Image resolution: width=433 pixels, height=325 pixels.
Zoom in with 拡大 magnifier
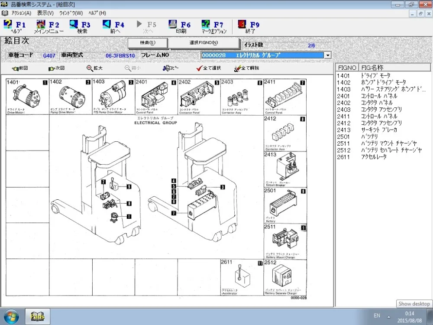click(94, 68)
